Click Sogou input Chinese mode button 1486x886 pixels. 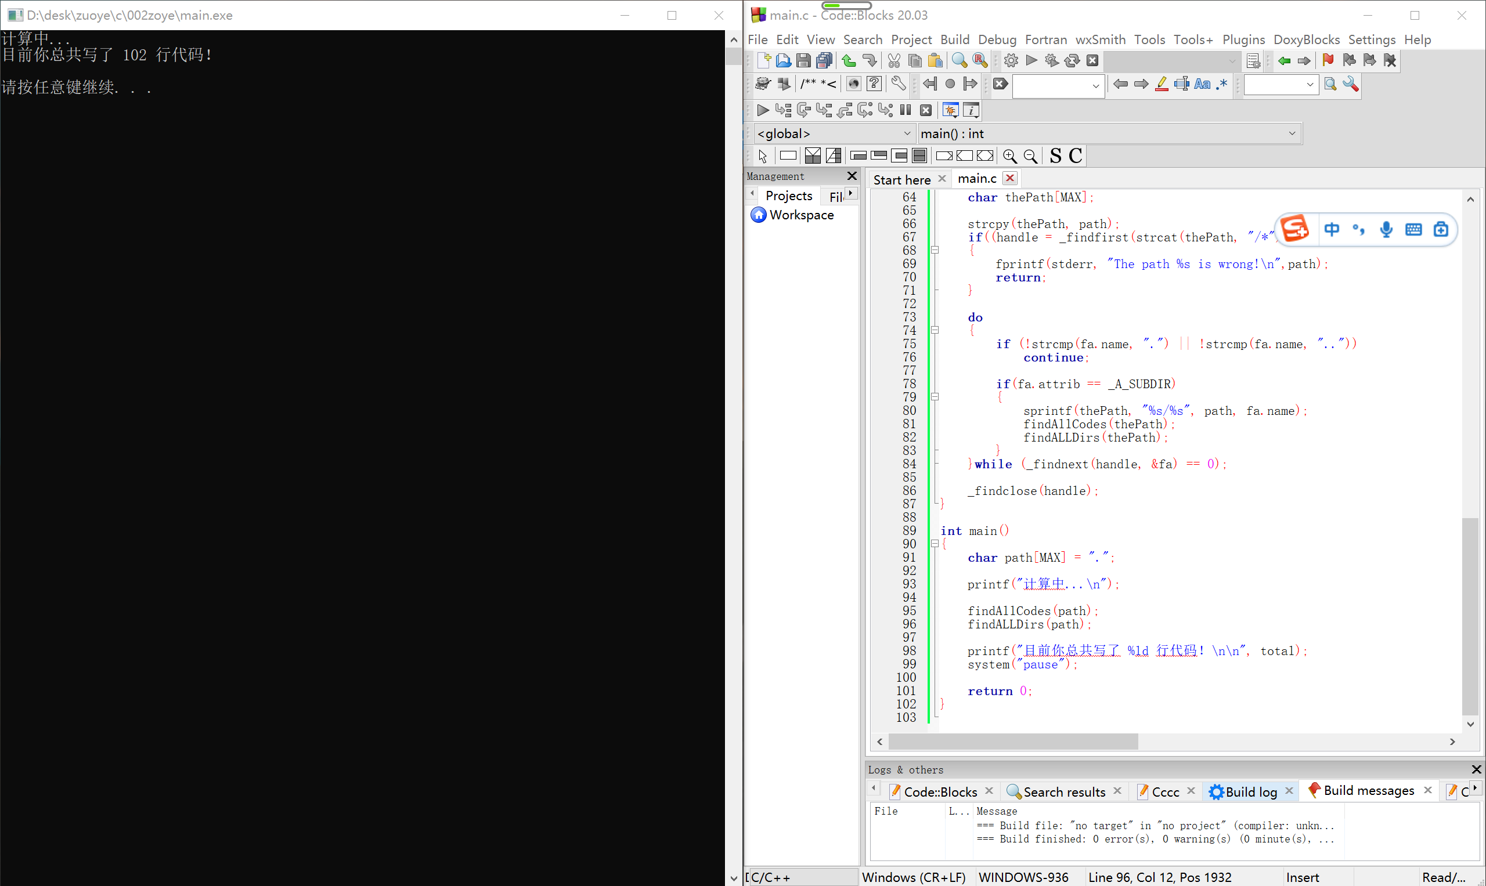tap(1332, 229)
